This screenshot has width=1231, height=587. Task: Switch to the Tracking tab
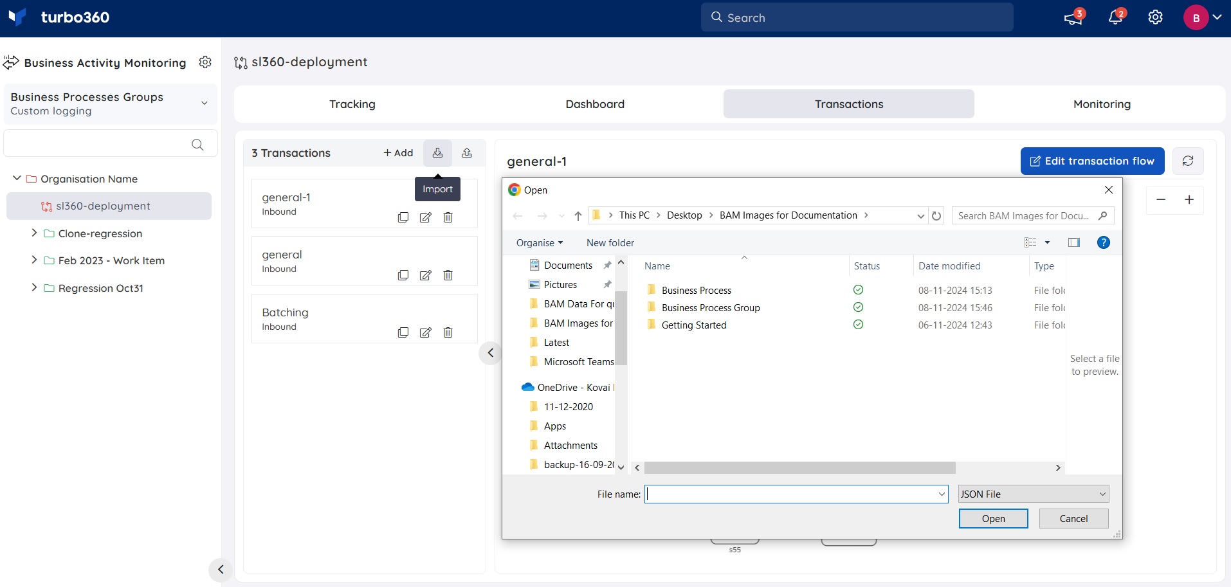(x=352, y=104)
